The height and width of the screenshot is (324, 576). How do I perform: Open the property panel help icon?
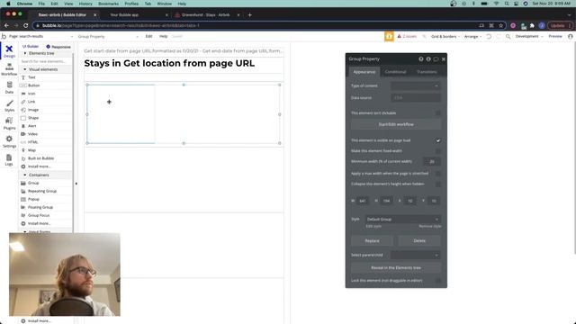point(421,58)
